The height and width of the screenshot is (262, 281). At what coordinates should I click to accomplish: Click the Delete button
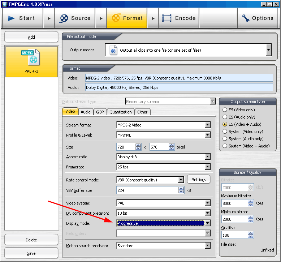(31, 240)
